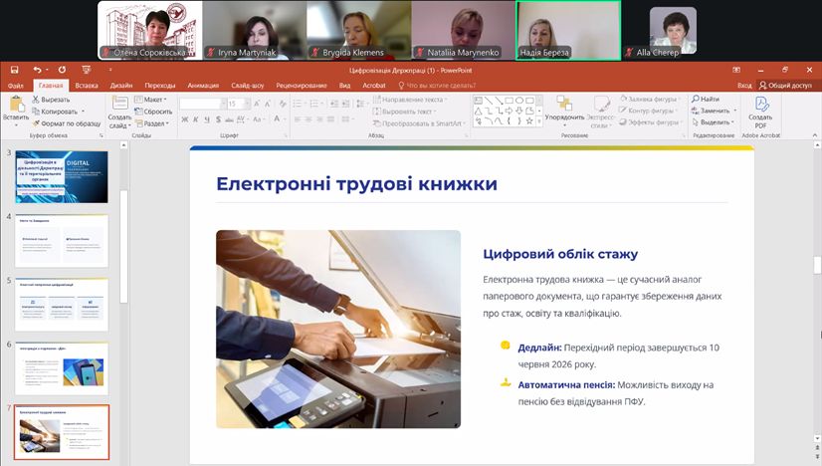Click the Save icon in quick access toolbar
The height and width of the screenshot is (466, 822).
(12, 70)
